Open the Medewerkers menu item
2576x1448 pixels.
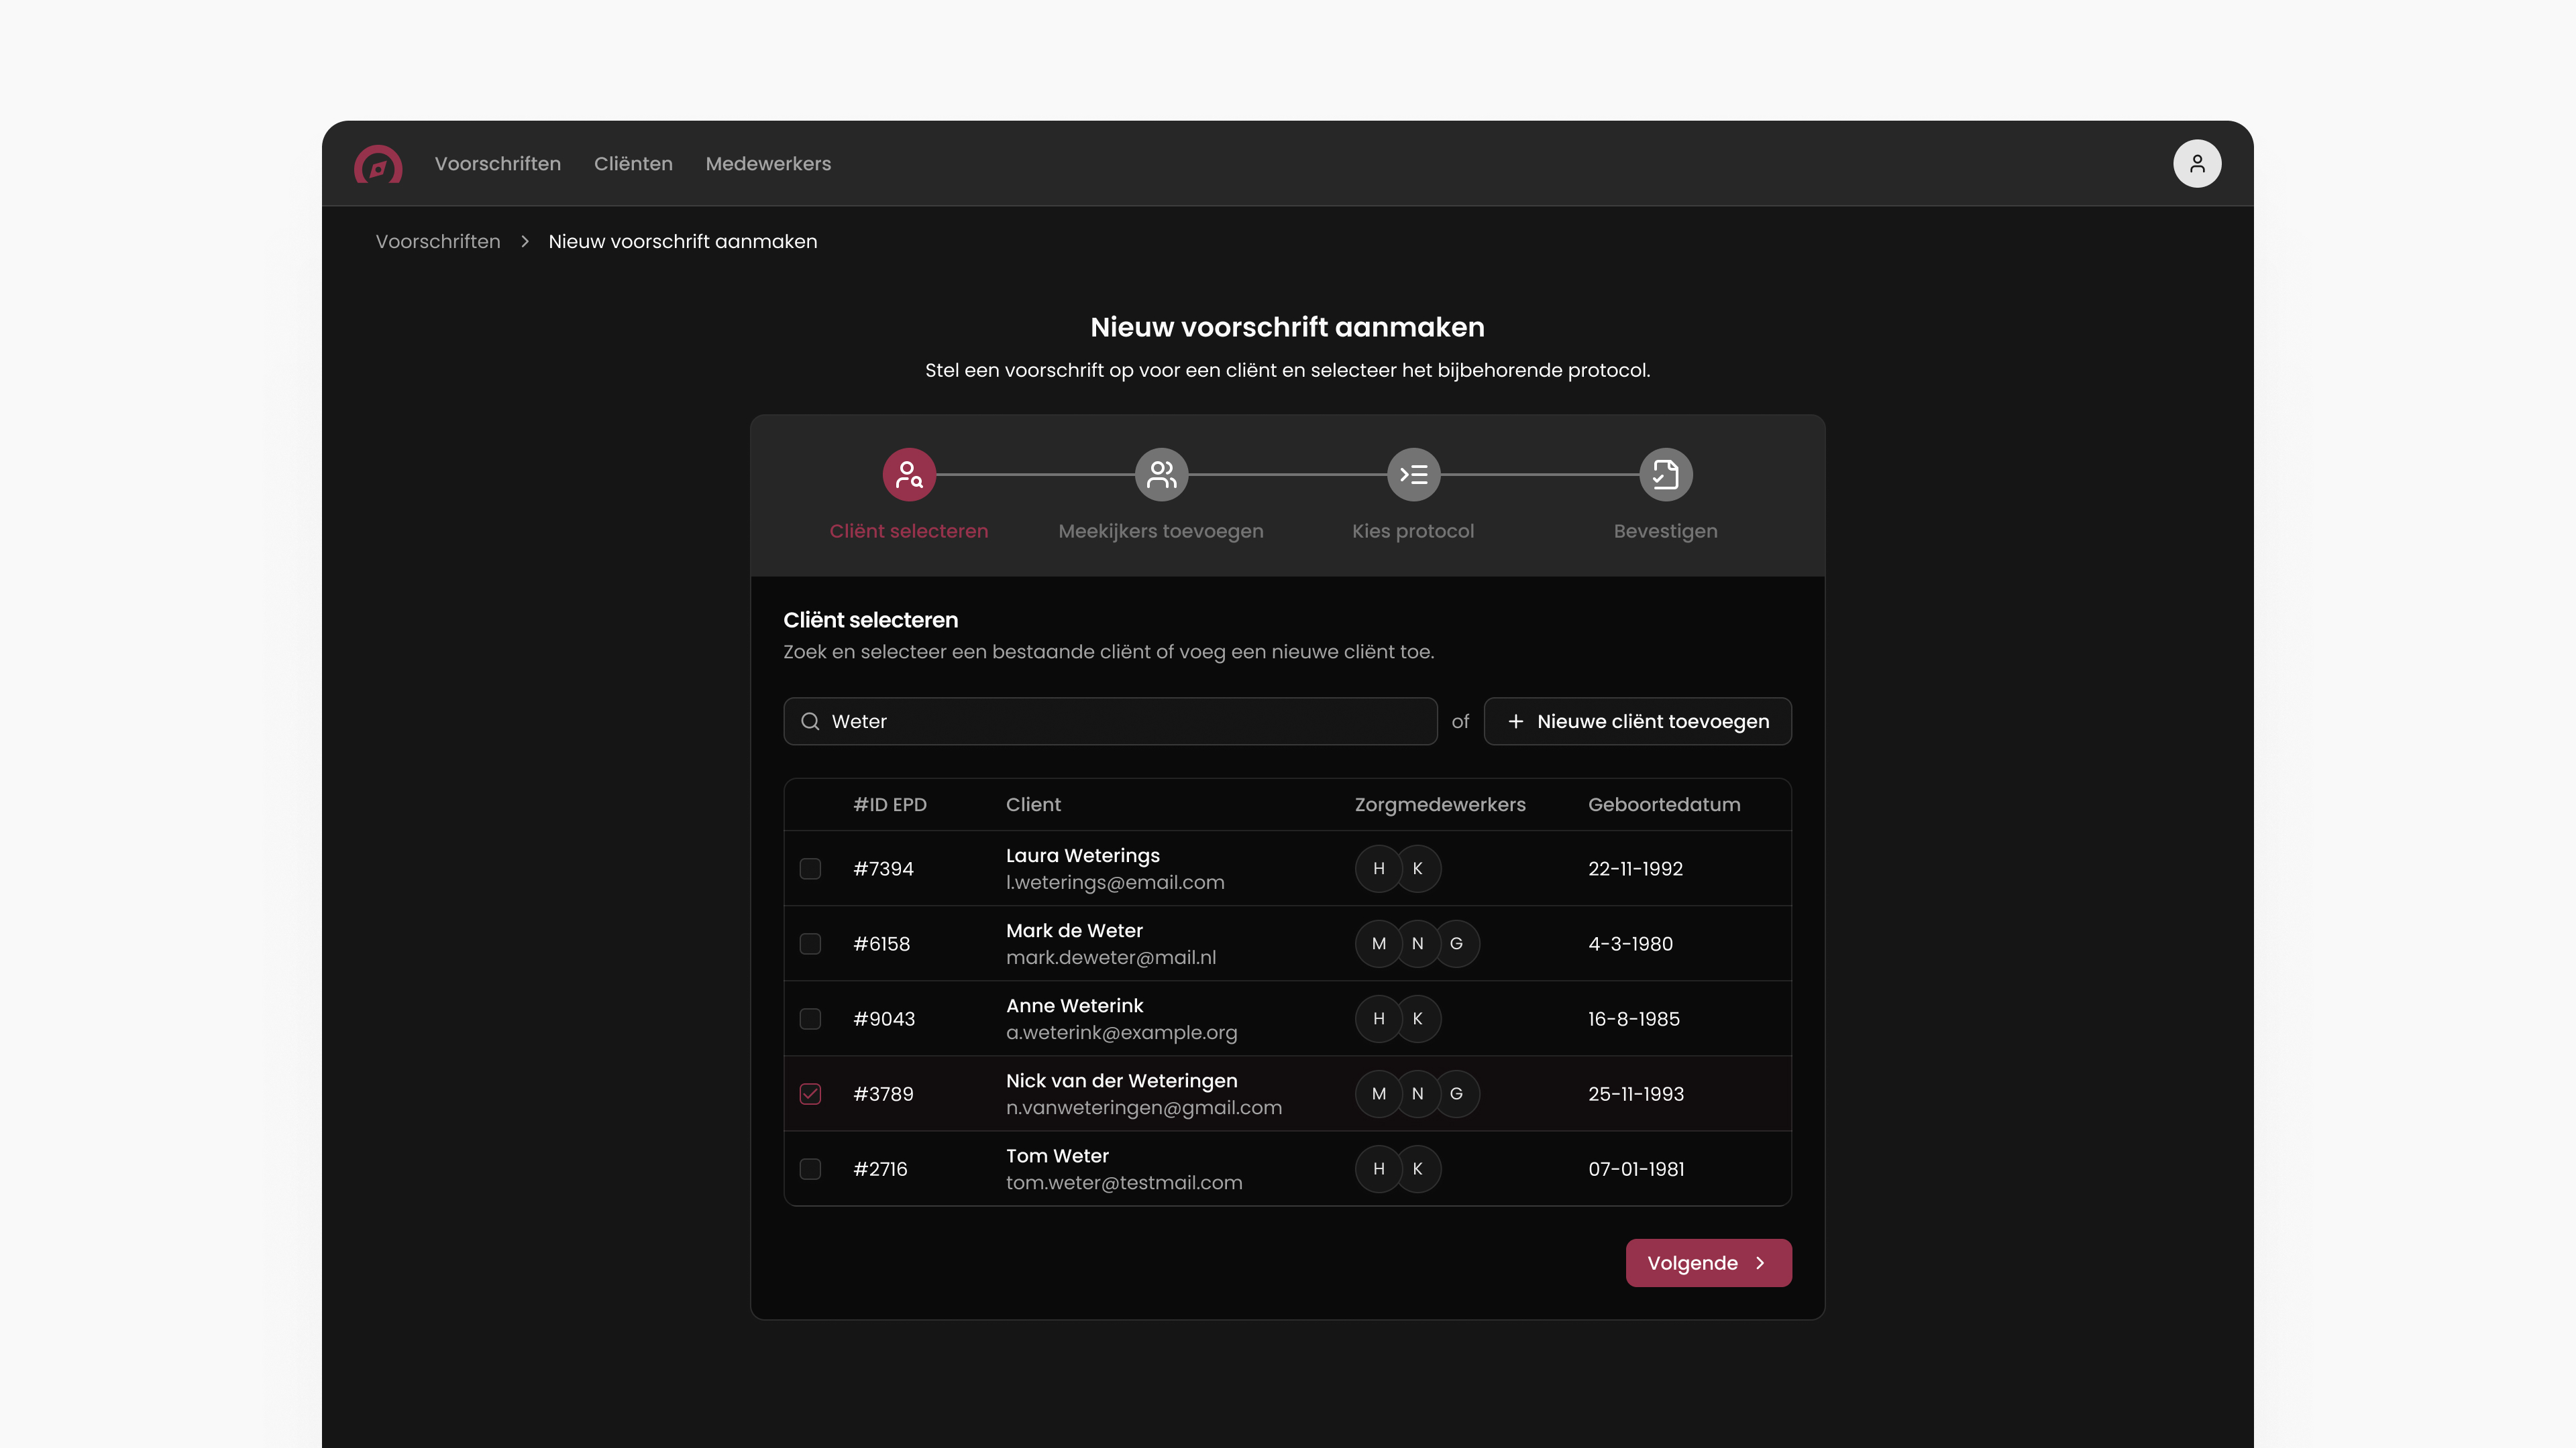pyautogui.click(x=768, y=164)
